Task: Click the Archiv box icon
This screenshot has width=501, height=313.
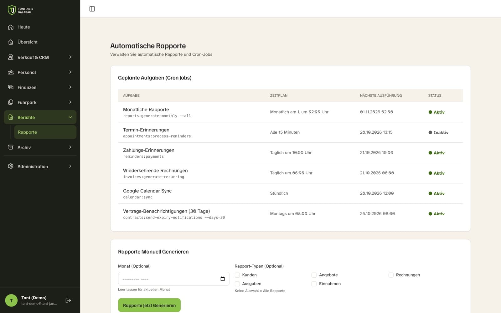Action: tap(11, 147)
